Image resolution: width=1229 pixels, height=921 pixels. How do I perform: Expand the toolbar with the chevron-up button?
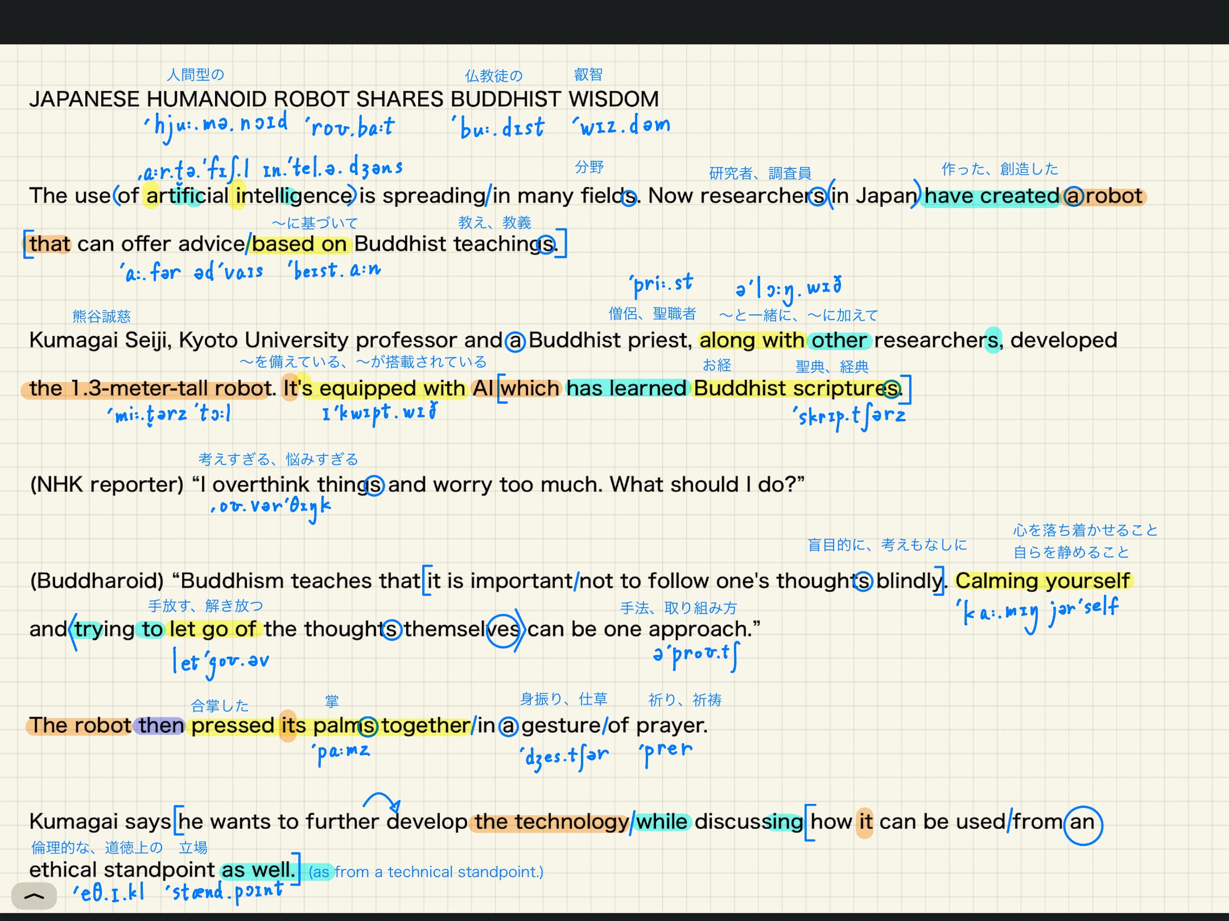(x=34, y=897)
